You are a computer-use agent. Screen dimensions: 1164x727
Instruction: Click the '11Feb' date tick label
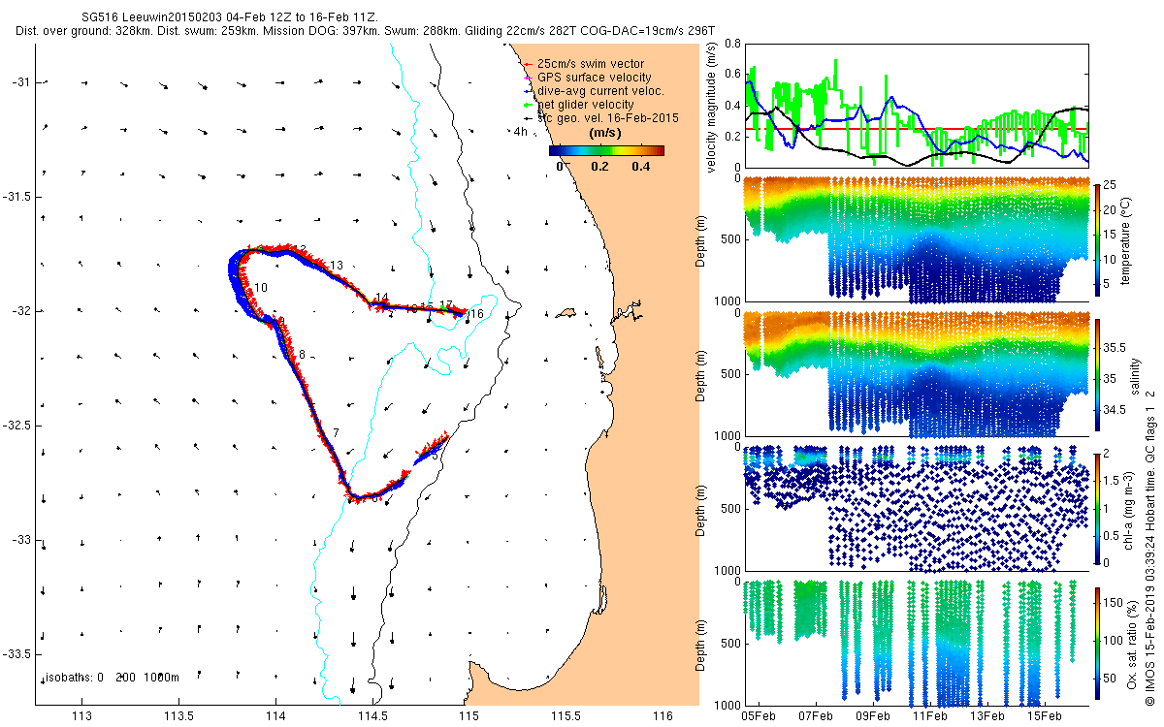(929, 716)
